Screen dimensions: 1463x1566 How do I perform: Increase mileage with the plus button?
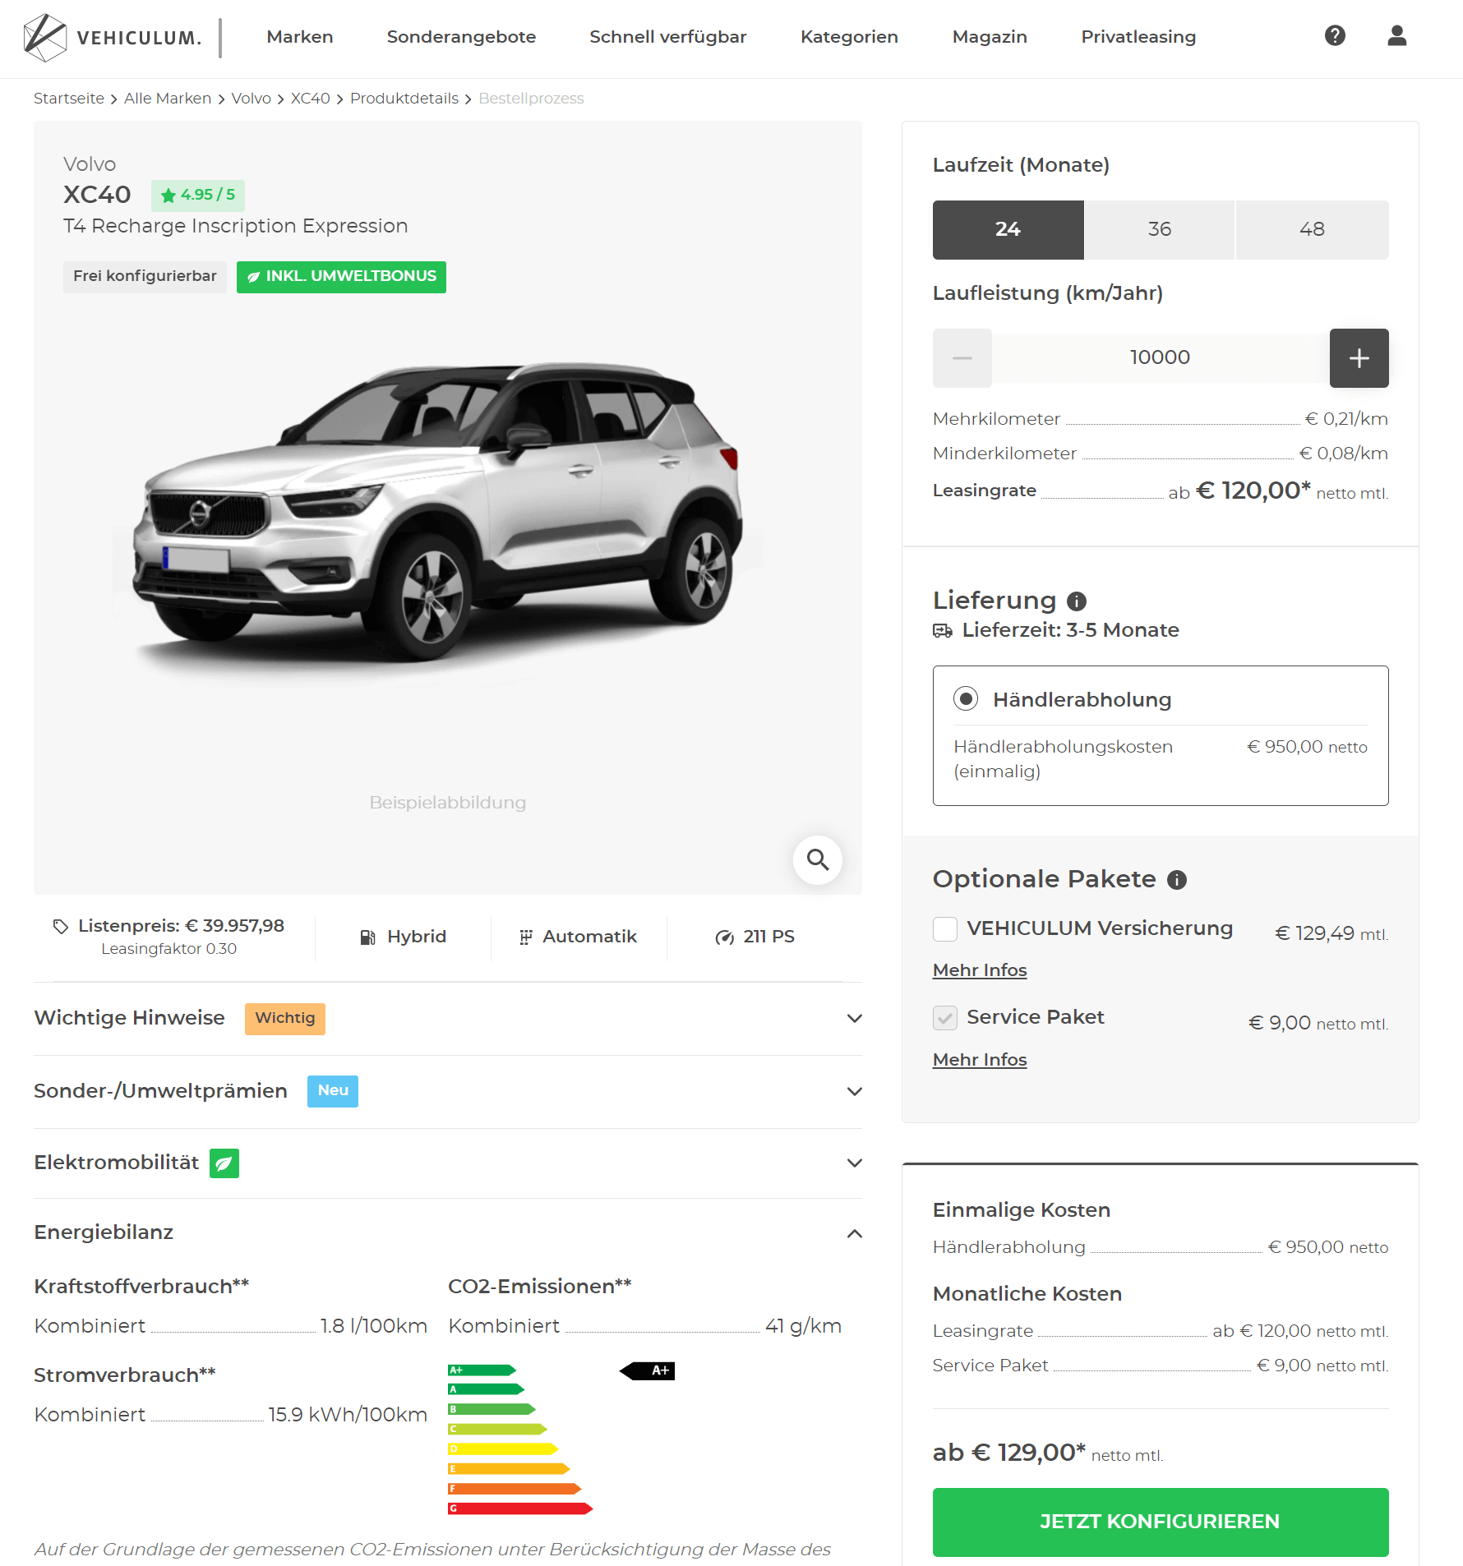tap(1359, 358)
